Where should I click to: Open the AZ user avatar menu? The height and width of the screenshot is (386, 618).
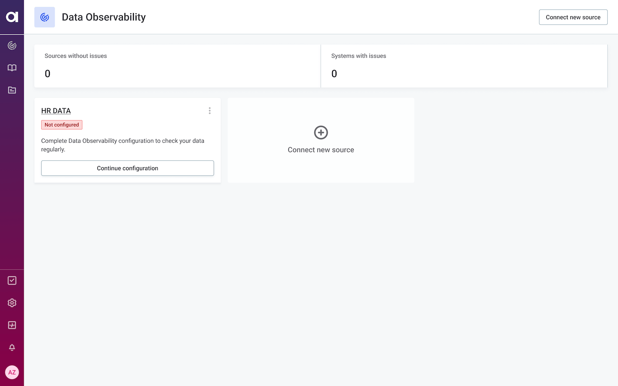click(12, 372)
